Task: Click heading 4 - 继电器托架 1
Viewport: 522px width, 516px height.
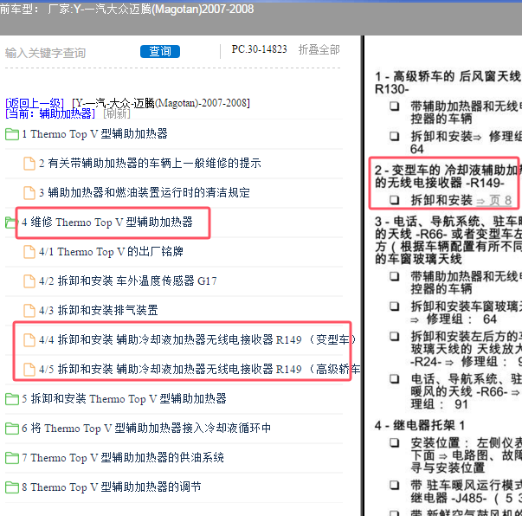Action: click(420, 425)
